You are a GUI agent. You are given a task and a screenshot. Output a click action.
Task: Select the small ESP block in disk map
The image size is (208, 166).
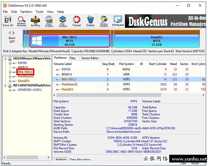pos(24,39)
